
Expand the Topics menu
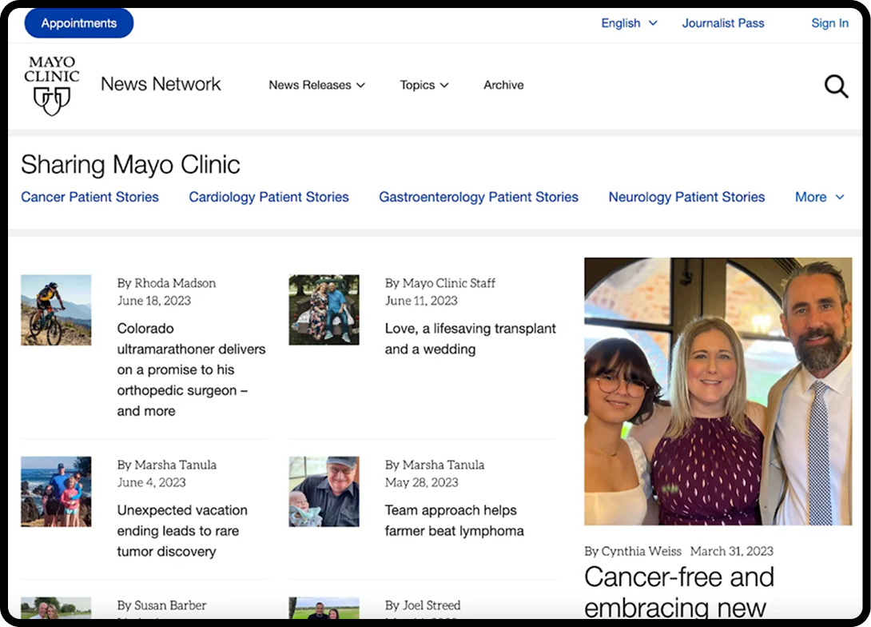[x=424, y=85]
